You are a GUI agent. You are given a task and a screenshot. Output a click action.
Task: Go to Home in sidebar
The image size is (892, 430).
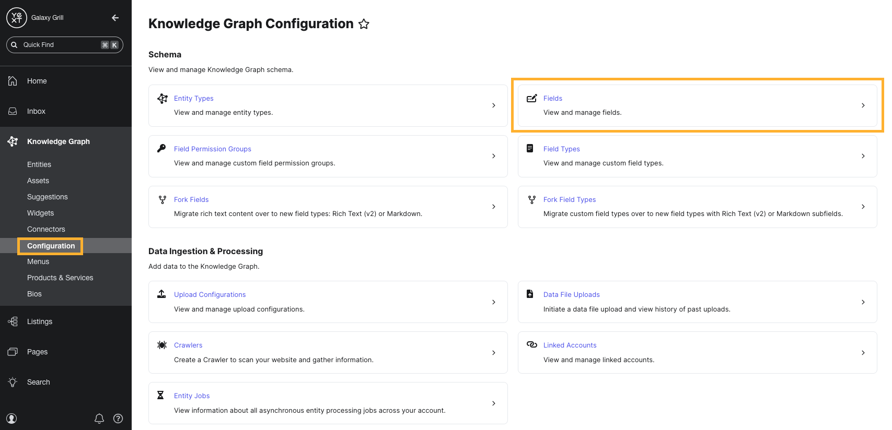(37, 81)
